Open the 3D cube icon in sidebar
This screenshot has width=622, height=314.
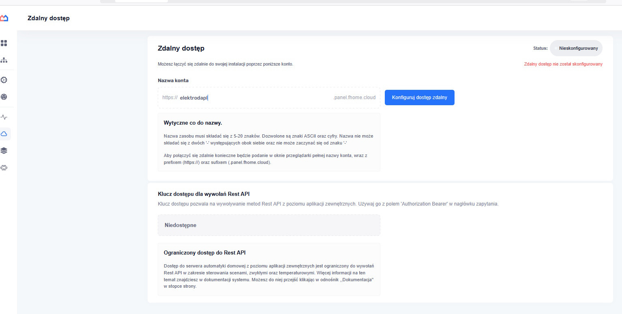4,97
